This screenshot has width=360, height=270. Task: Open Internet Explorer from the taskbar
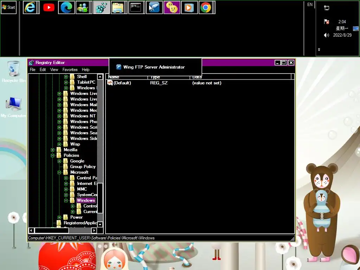tap(30, 7)
